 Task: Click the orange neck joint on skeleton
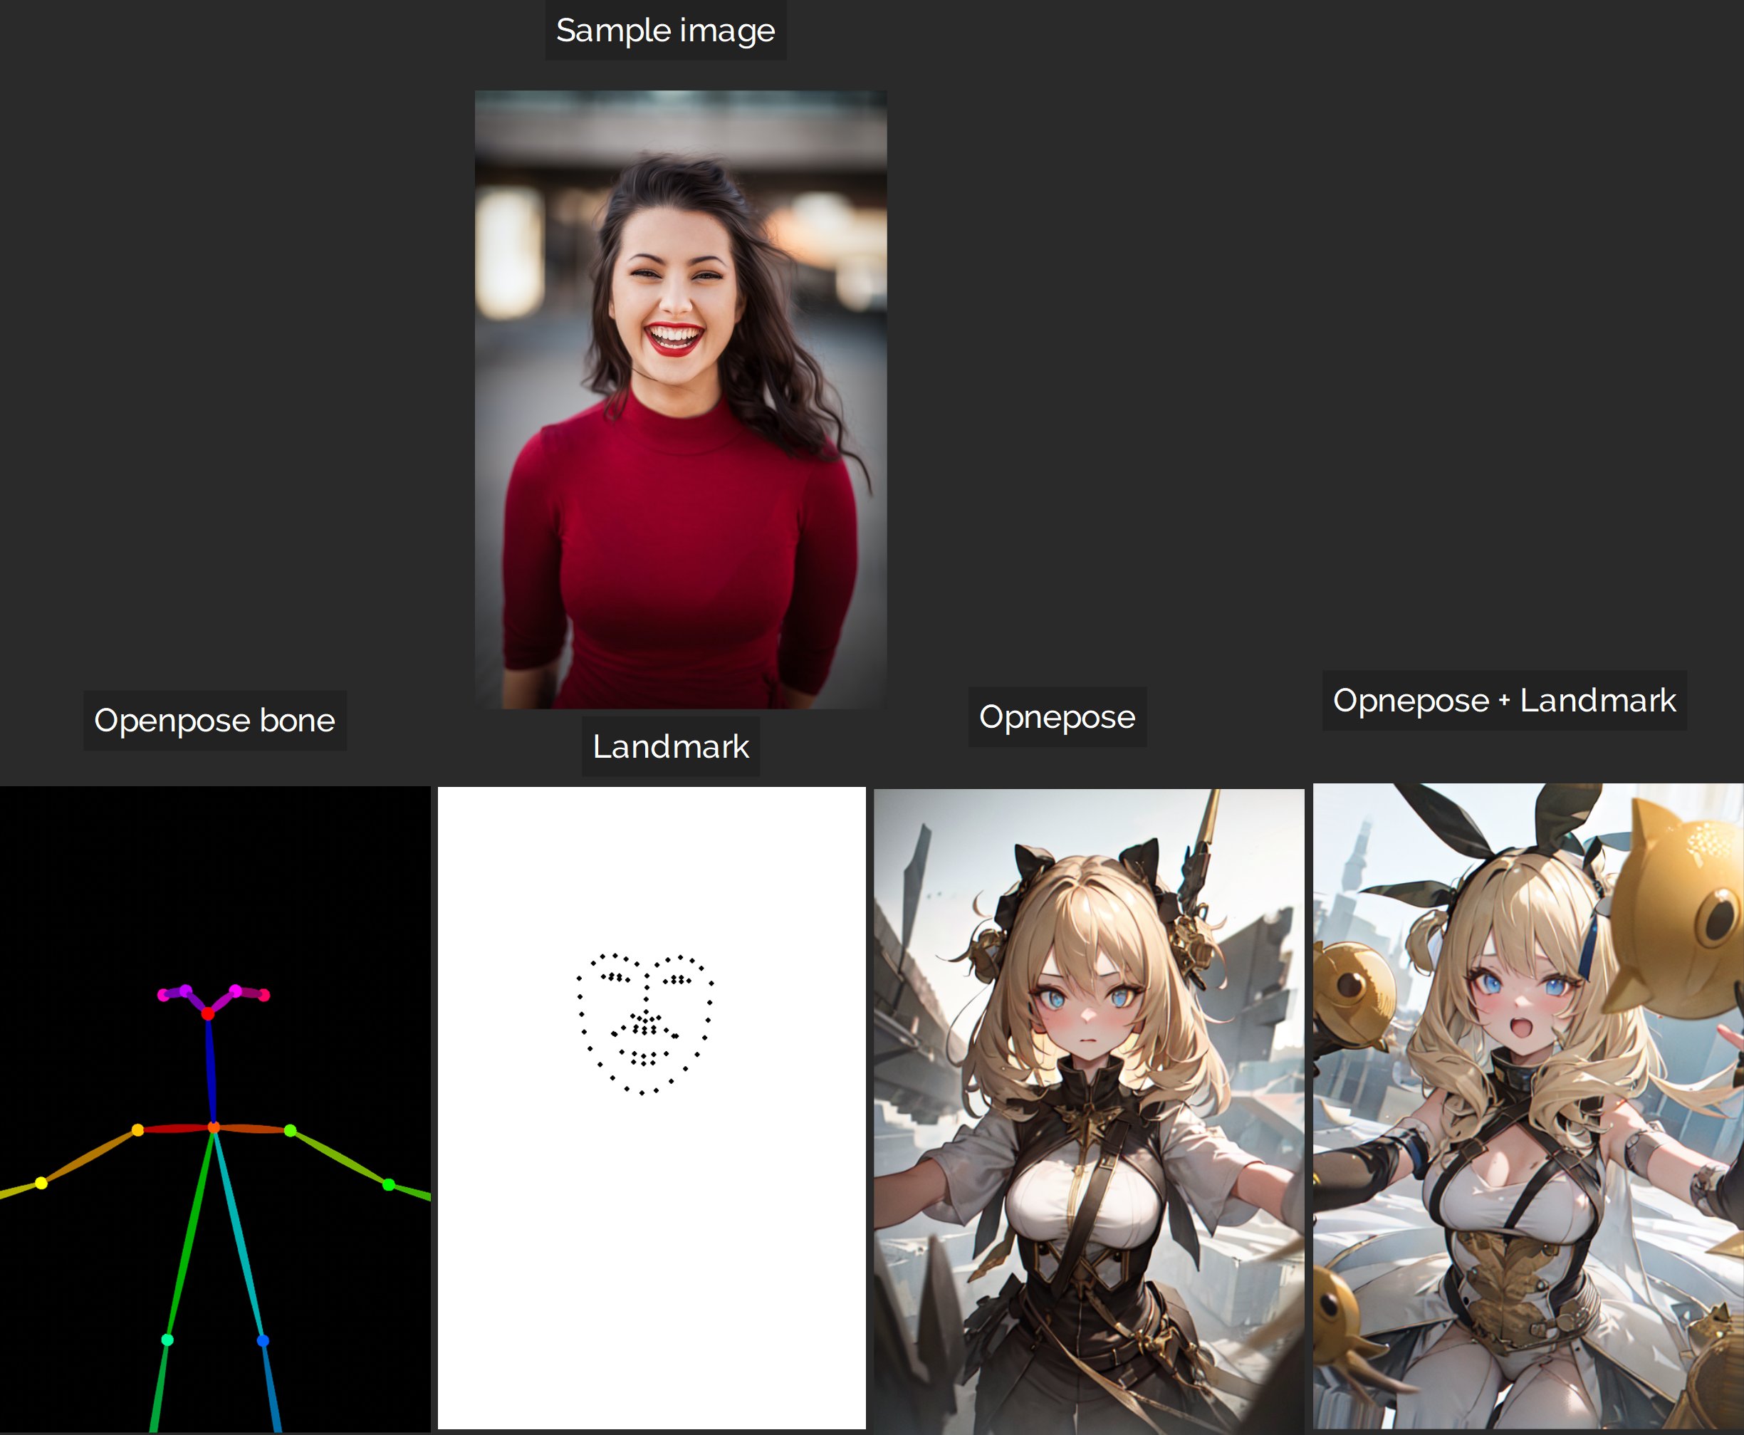point(213,1127)
